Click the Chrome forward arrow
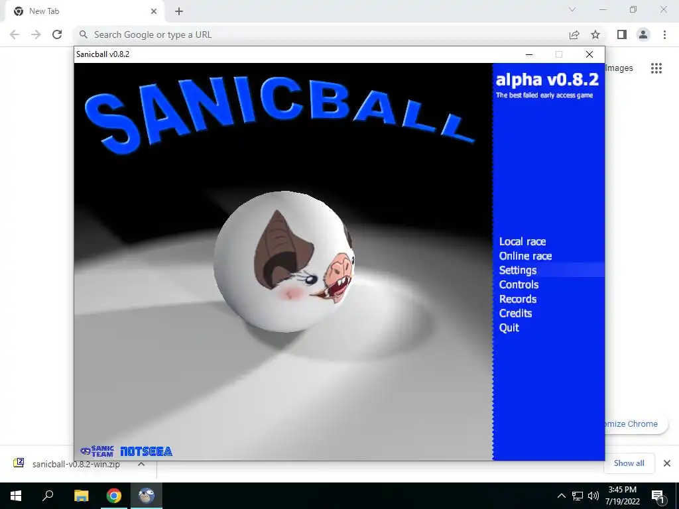679x509 pixels. click(x=36, y=34)
